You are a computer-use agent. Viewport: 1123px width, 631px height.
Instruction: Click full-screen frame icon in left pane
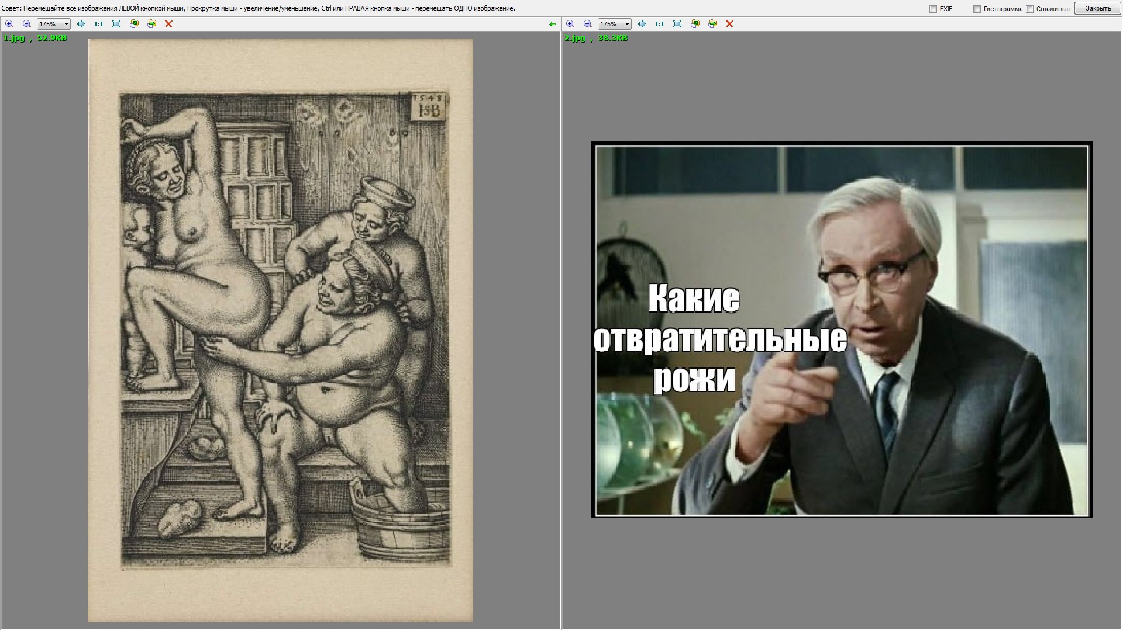(116, 24)
